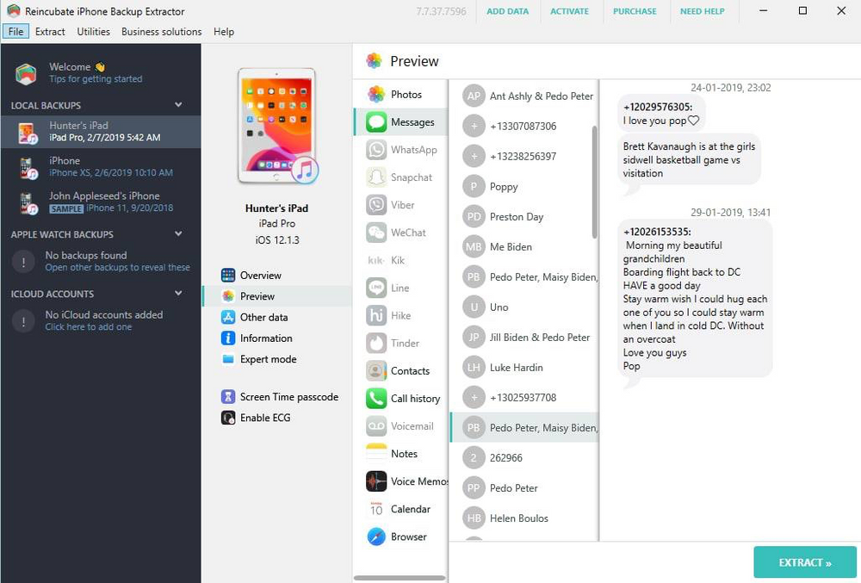This screenshot has width=861, height=583.
Task: Collapse the LOCAL BACKUPS section
Action: 180,104
